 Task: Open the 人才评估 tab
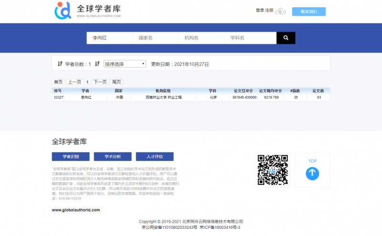click(x=155, y=157)
